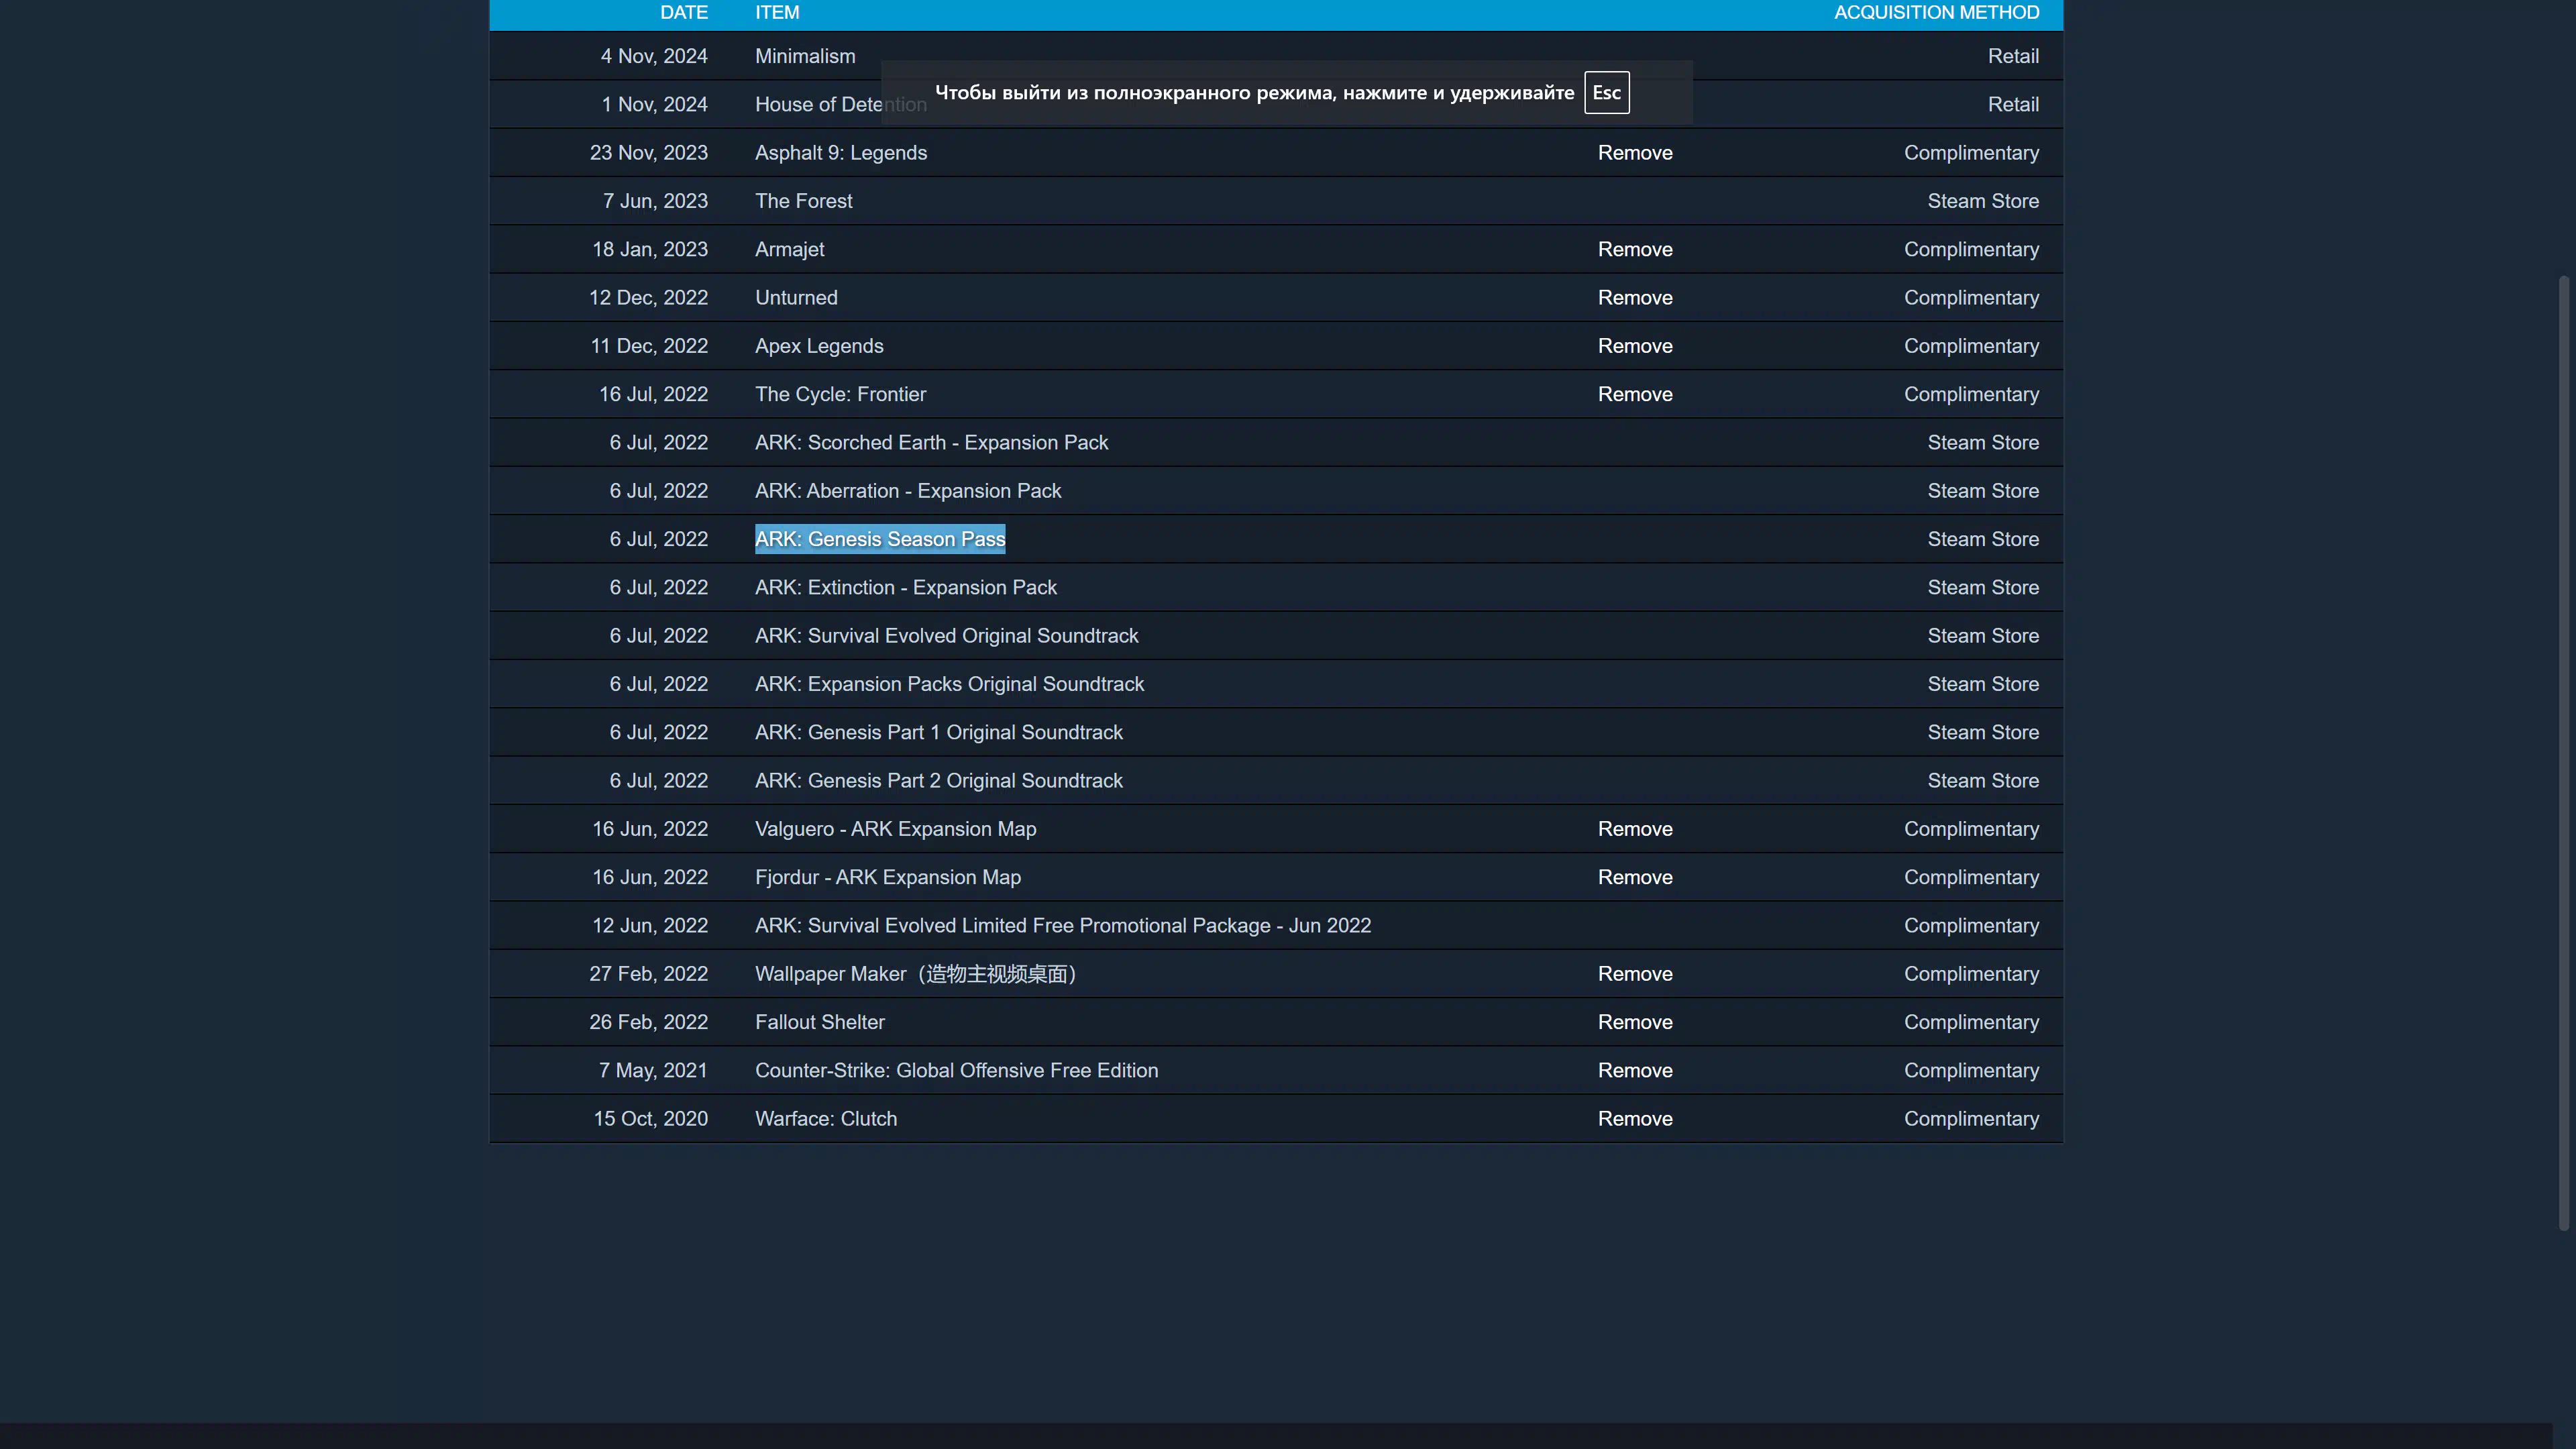Remove Fjordur - ARK Expansion Map

pos(1634,877)
